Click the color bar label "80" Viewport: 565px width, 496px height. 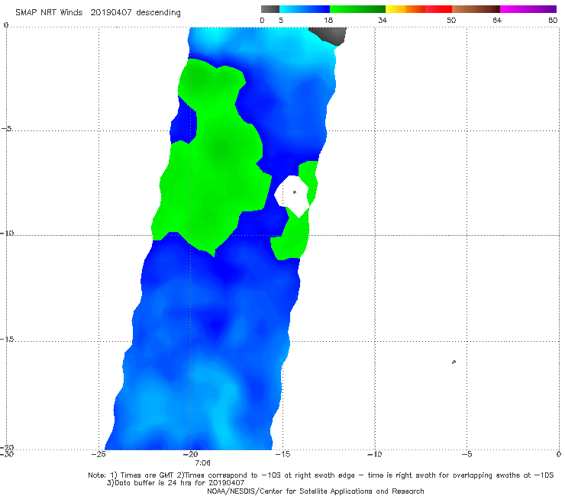(x=553, y=21)
